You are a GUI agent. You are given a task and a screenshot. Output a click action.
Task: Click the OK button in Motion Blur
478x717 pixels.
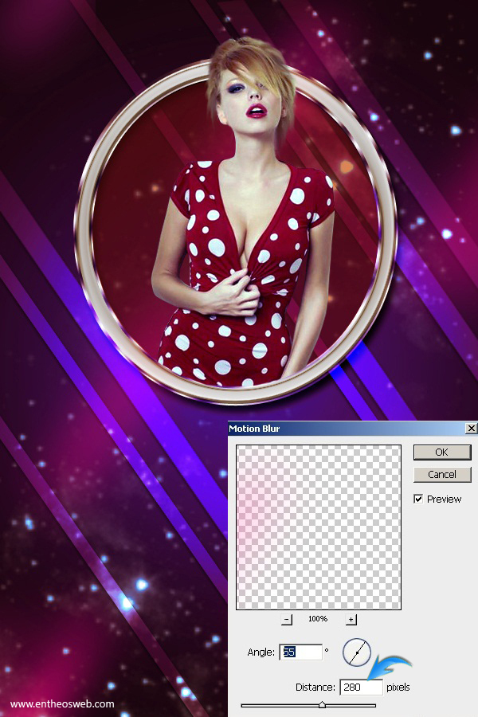point(441,453)
